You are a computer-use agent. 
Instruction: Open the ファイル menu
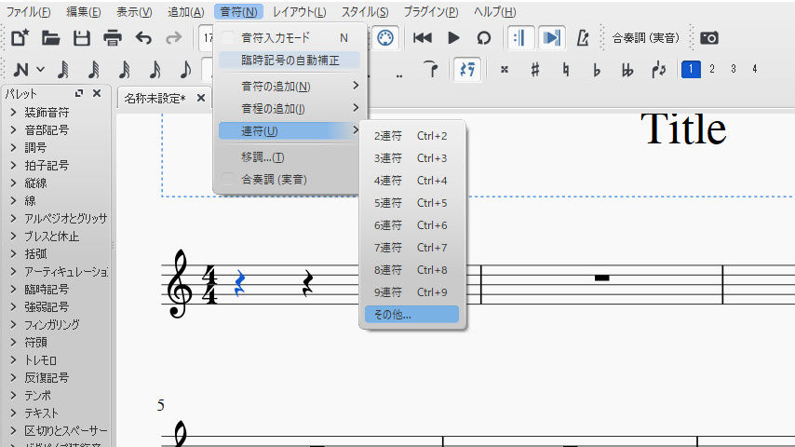point(28,12)
